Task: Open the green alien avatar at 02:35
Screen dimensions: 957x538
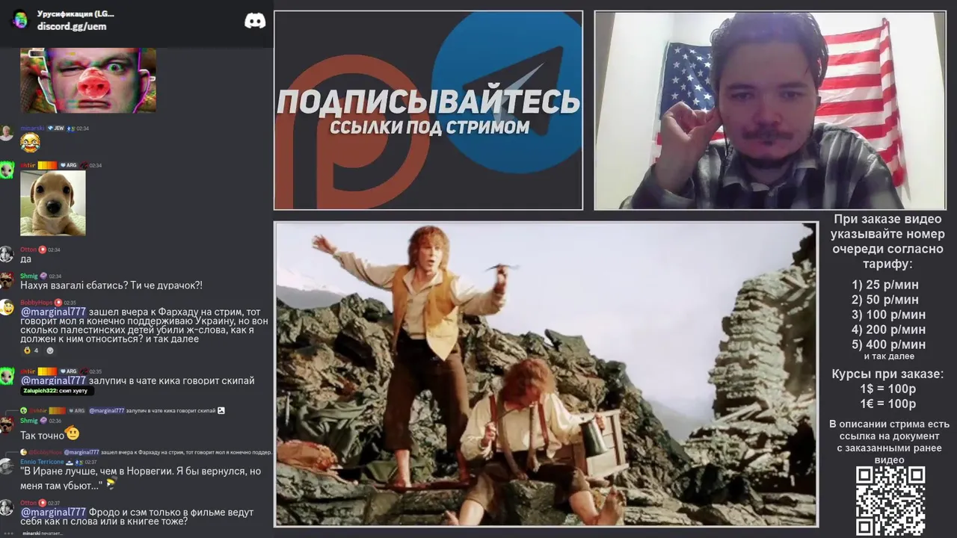Action: click(7, 376)
